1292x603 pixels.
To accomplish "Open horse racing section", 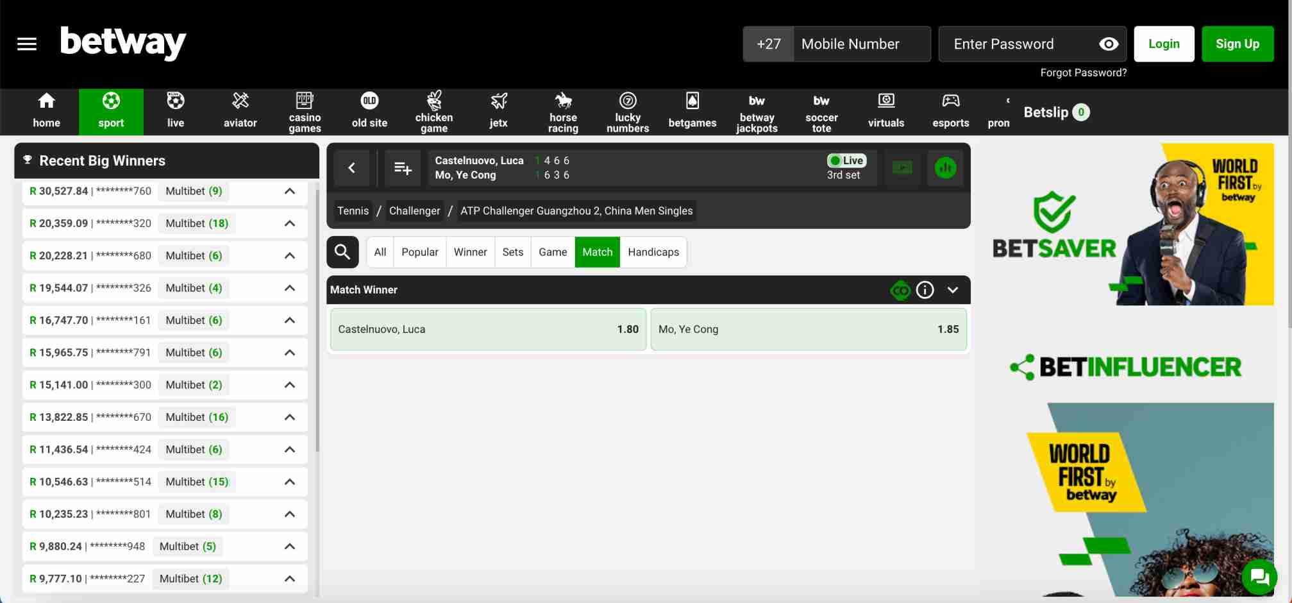I will point(563,112).
